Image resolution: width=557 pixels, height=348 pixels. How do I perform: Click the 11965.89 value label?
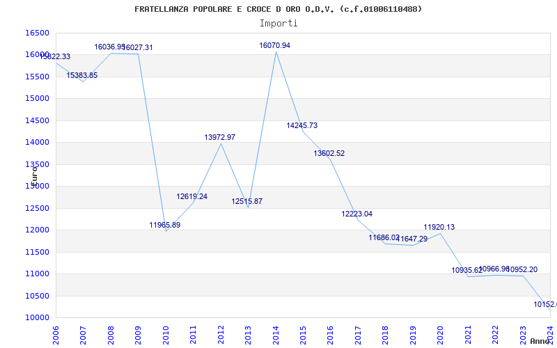pos(165,225)
